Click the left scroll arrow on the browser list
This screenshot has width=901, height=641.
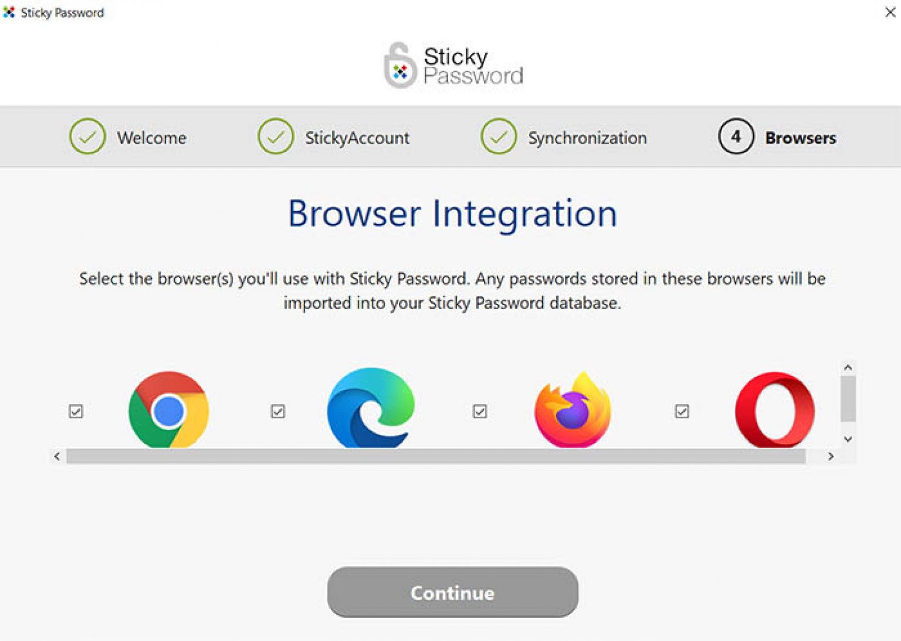point(56,455)
